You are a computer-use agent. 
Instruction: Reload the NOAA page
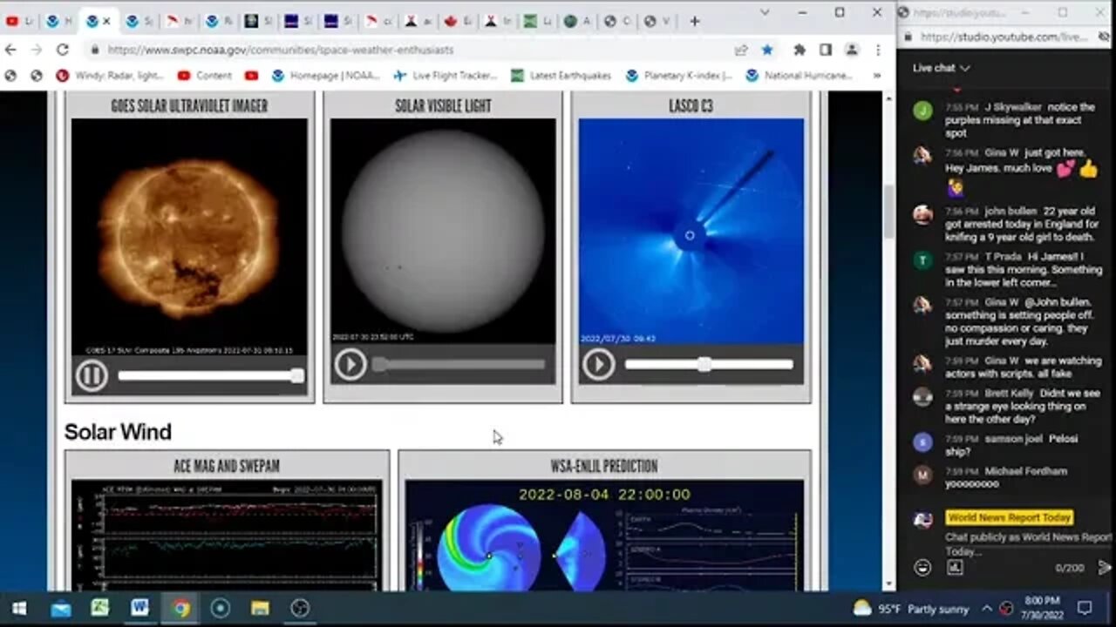coord(63,50)
